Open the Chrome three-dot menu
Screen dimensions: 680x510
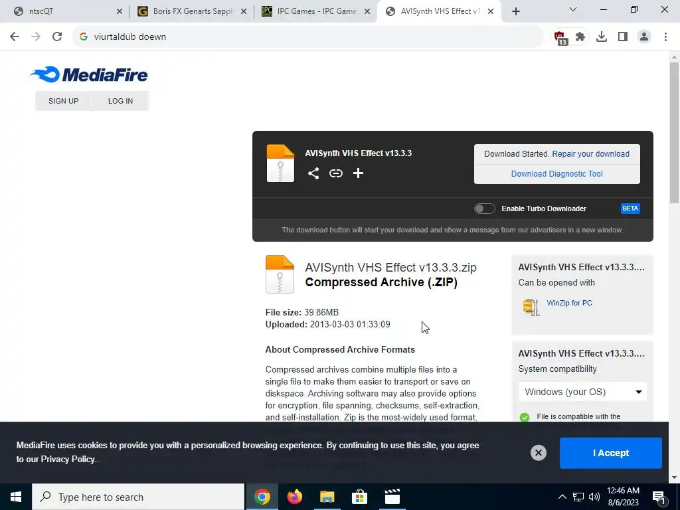coord(665,37)
